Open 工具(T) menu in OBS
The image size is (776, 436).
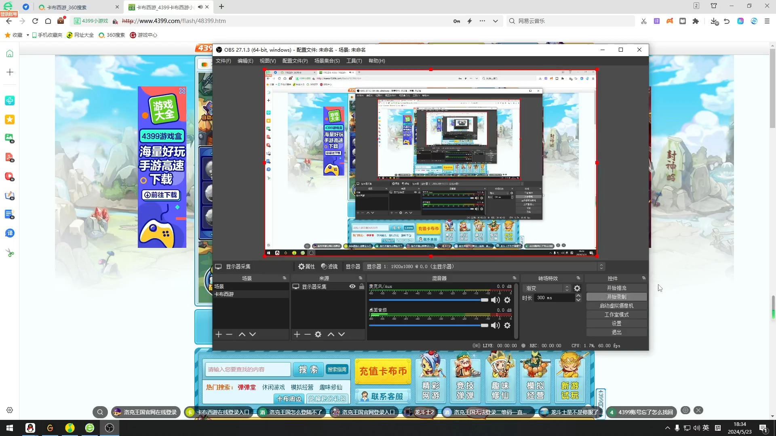(354, 61)
